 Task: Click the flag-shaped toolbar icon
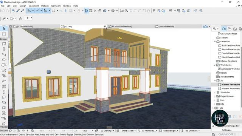point(154,11)
